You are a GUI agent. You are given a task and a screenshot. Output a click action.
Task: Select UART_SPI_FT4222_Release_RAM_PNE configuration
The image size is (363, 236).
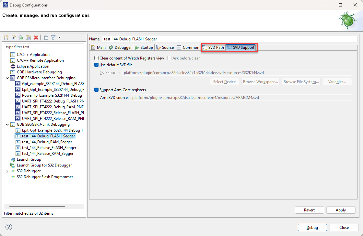[53, 118]
